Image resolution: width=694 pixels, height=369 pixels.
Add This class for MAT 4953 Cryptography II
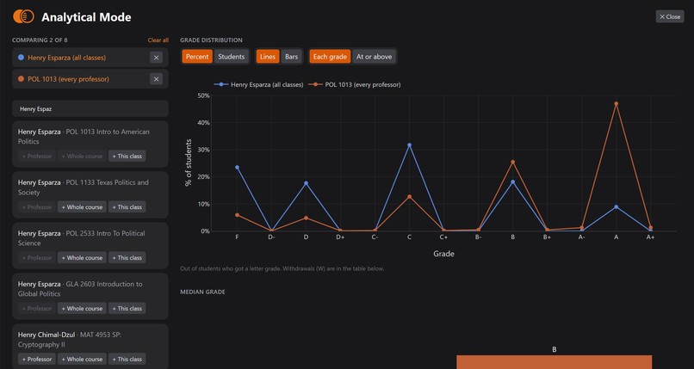point(127,360)
